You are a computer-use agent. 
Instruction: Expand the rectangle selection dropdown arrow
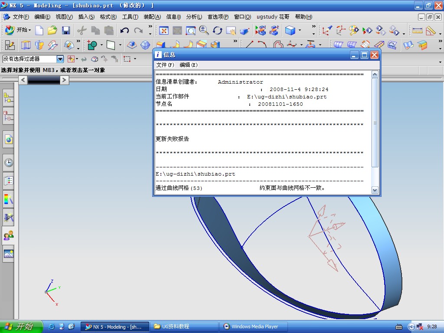[x=135, y=59]
